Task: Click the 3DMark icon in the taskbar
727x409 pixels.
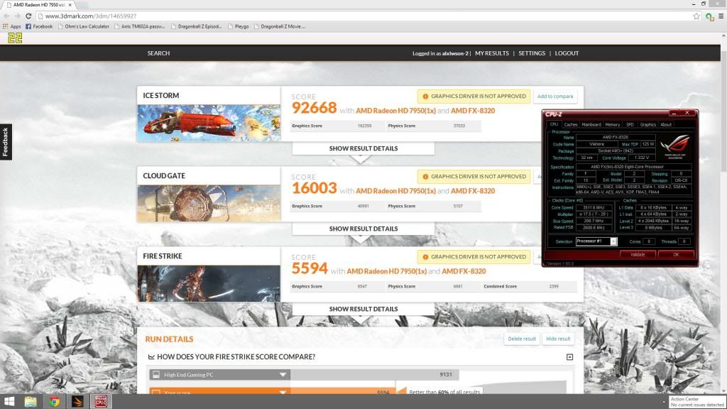Action: tap(77, 402)
